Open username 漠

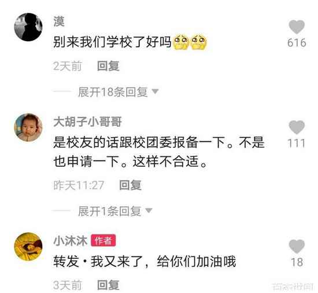(x=59, y=21)
